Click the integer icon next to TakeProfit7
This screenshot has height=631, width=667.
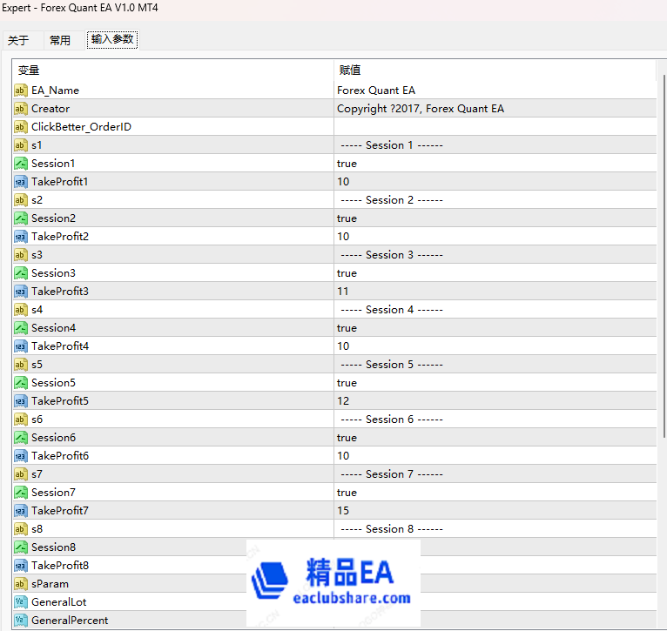[20, 511]
